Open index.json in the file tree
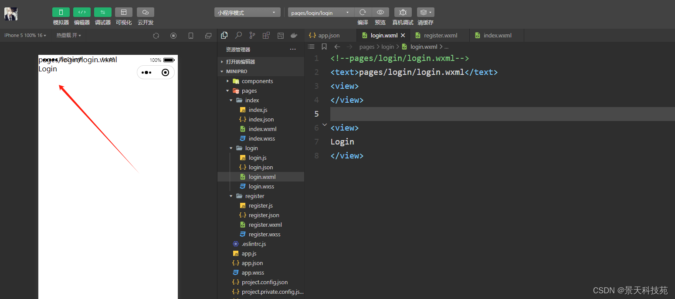This screenshot has width=675, height=299. (x=261, y=119)
